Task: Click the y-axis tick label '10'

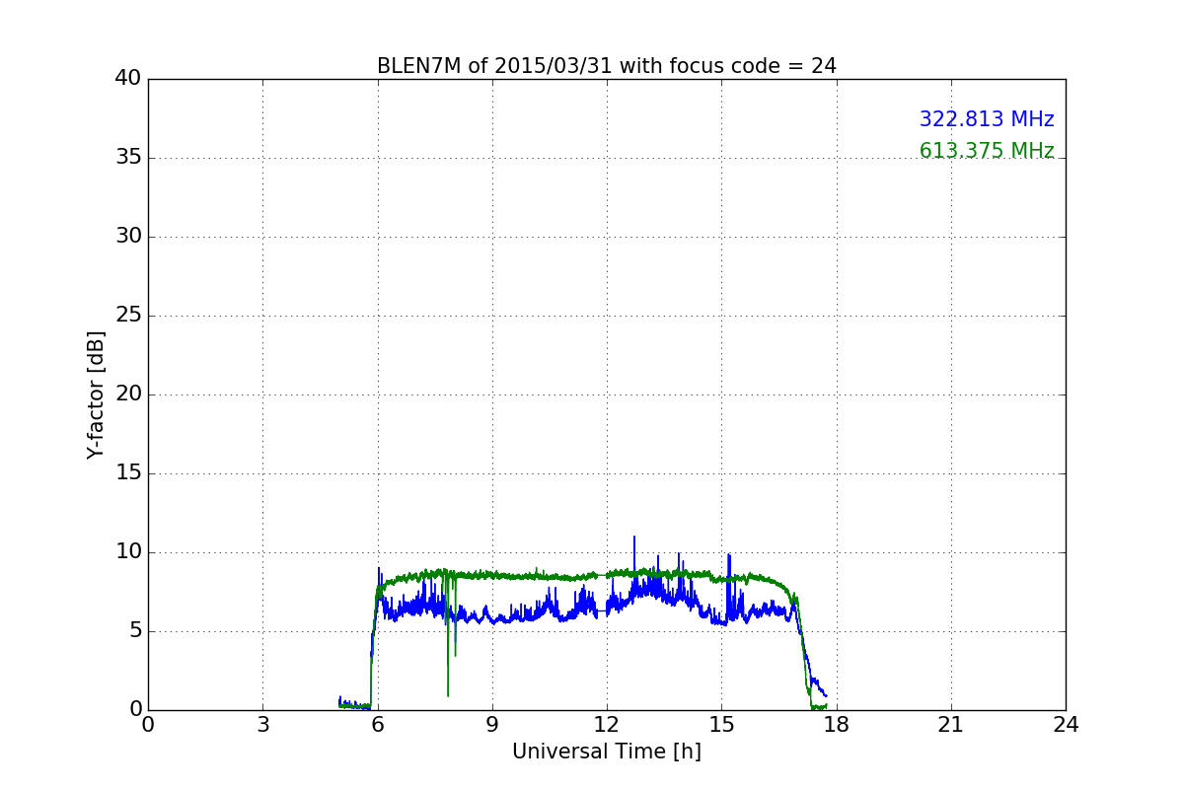Action: [128, 552]
